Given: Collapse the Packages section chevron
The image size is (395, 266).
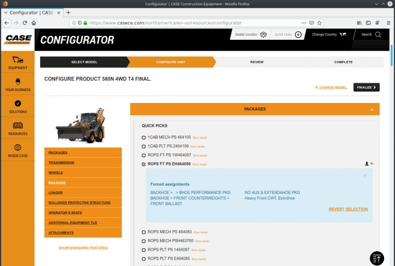Looking at the screenshot, I should (372, 110).
